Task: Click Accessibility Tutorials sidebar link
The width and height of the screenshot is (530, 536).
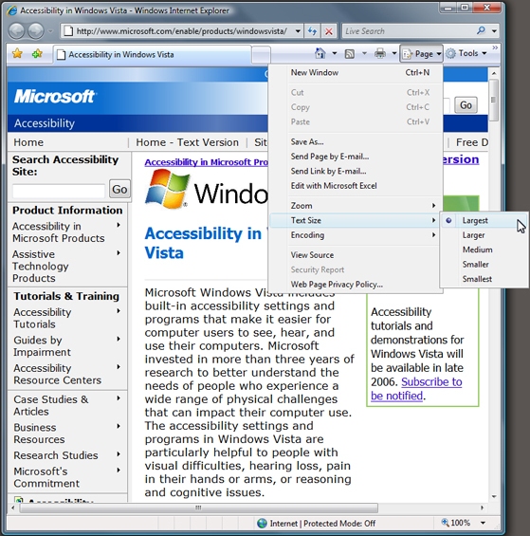Action: [x=43, y=318]
